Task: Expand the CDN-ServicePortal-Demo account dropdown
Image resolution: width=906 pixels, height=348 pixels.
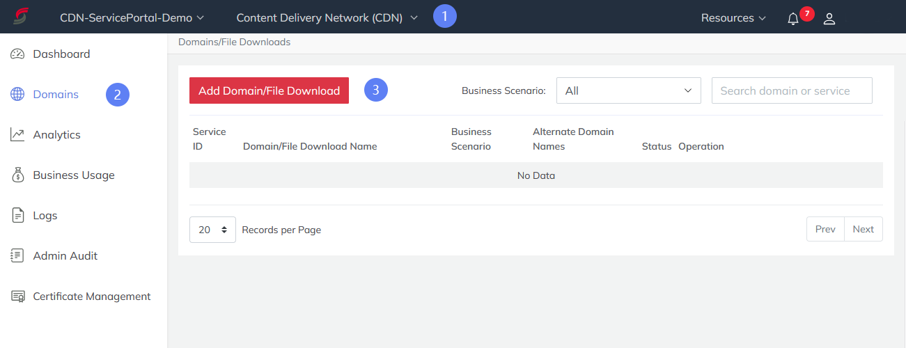Action: 132,17
